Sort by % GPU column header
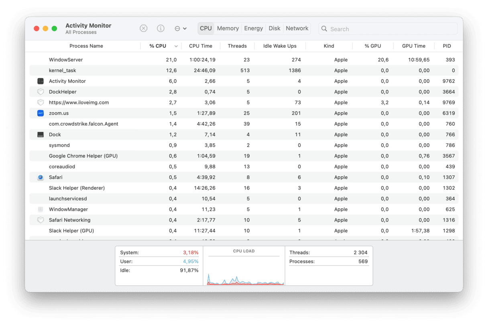This screenshot has width=488, height=325. click(373, 46)
